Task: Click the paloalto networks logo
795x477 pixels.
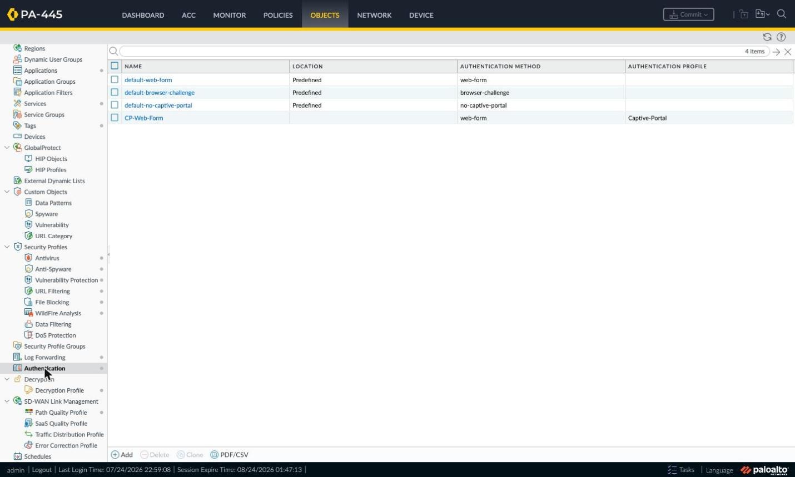Action: pos(764,470)
